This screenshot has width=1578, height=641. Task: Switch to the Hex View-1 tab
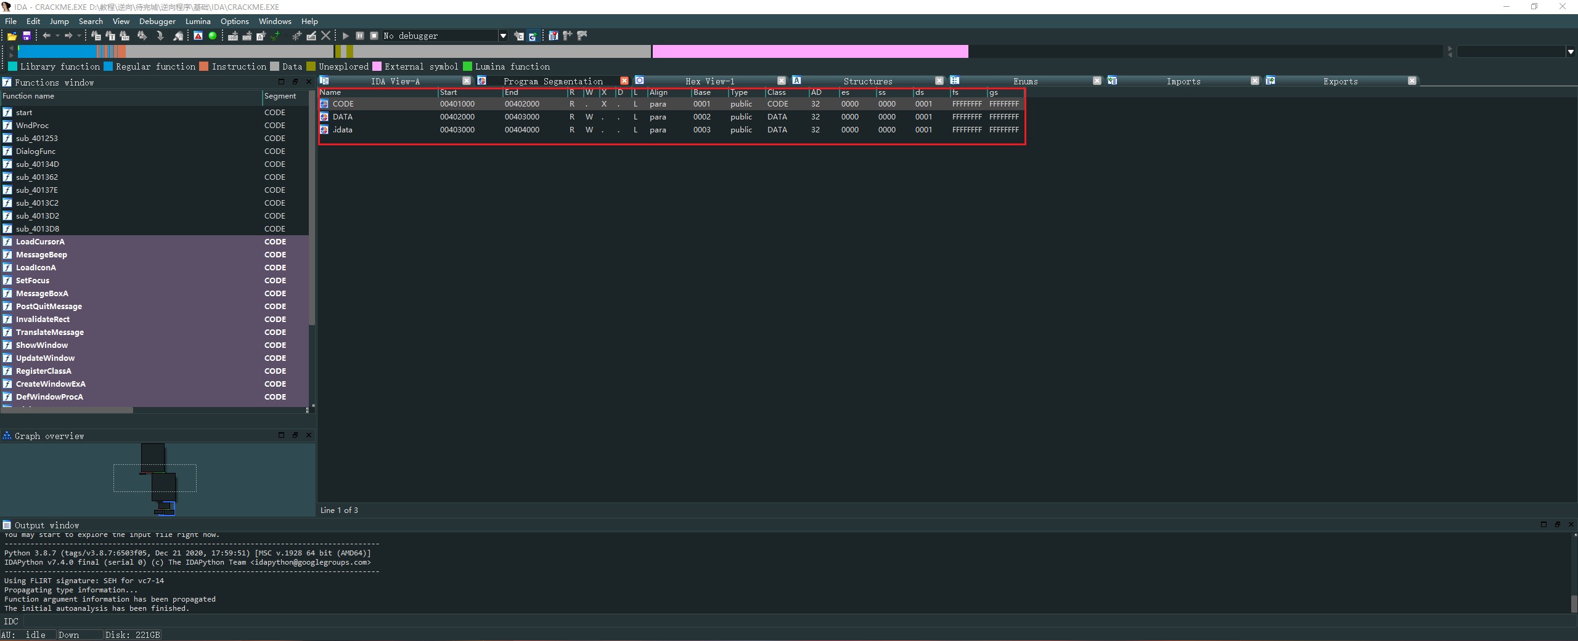(x=709, y=81)
